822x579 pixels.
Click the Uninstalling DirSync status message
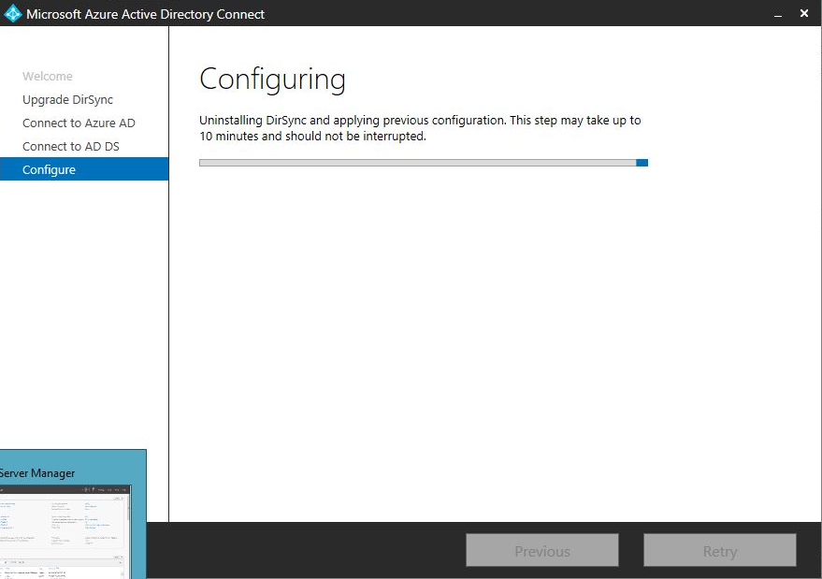click(x=420, y=128)
